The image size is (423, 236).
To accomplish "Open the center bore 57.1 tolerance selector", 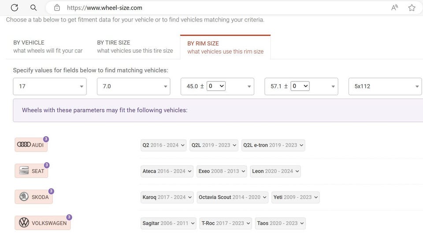I will click(300, 86).
